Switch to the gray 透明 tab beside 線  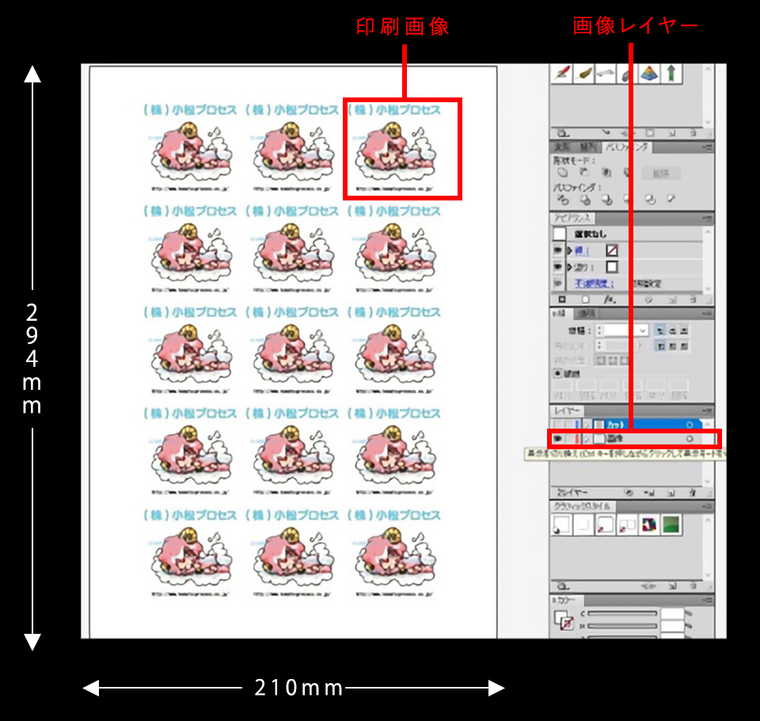pyautogui.click(x=586, y=314)
